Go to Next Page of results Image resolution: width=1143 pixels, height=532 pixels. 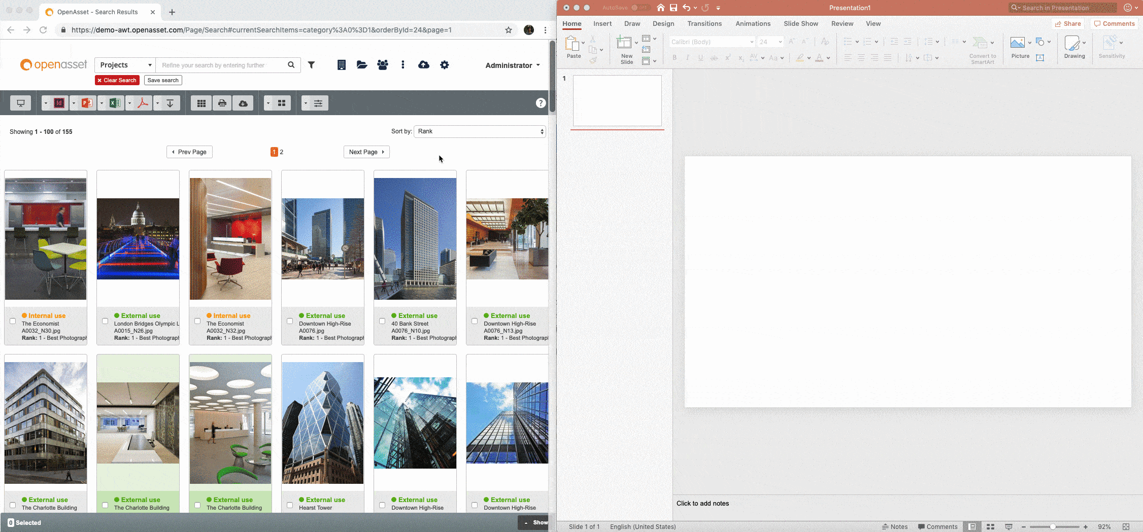point(366,152)
